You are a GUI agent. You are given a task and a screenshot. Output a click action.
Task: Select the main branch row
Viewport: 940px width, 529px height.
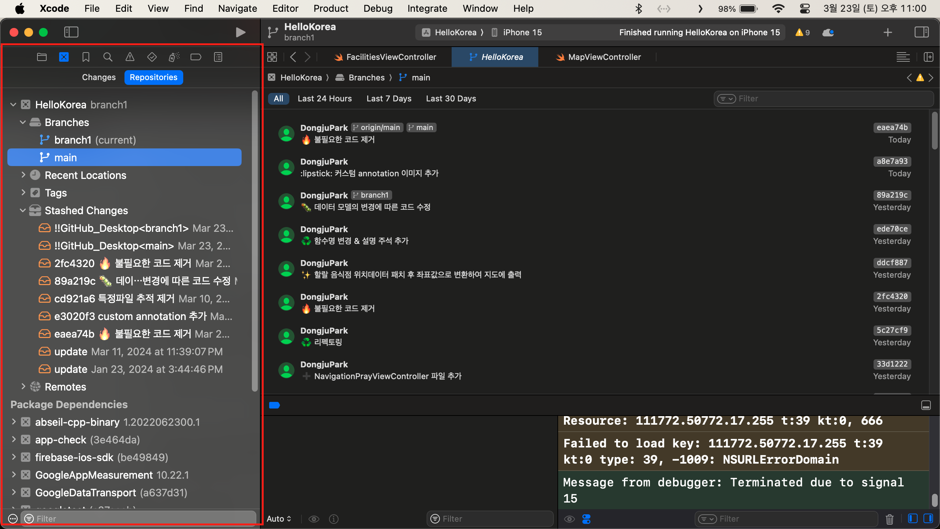[x=125, y=158]
